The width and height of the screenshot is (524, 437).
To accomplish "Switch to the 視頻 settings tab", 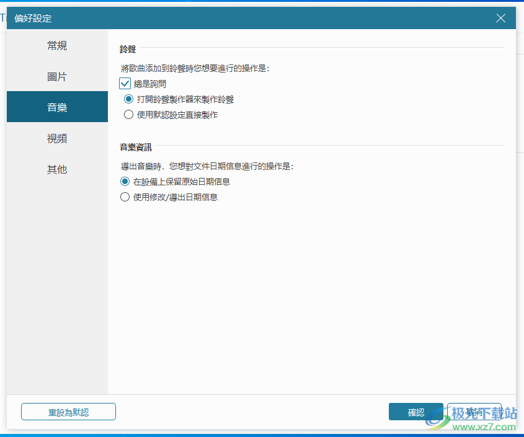I will (x=56, y=138).
